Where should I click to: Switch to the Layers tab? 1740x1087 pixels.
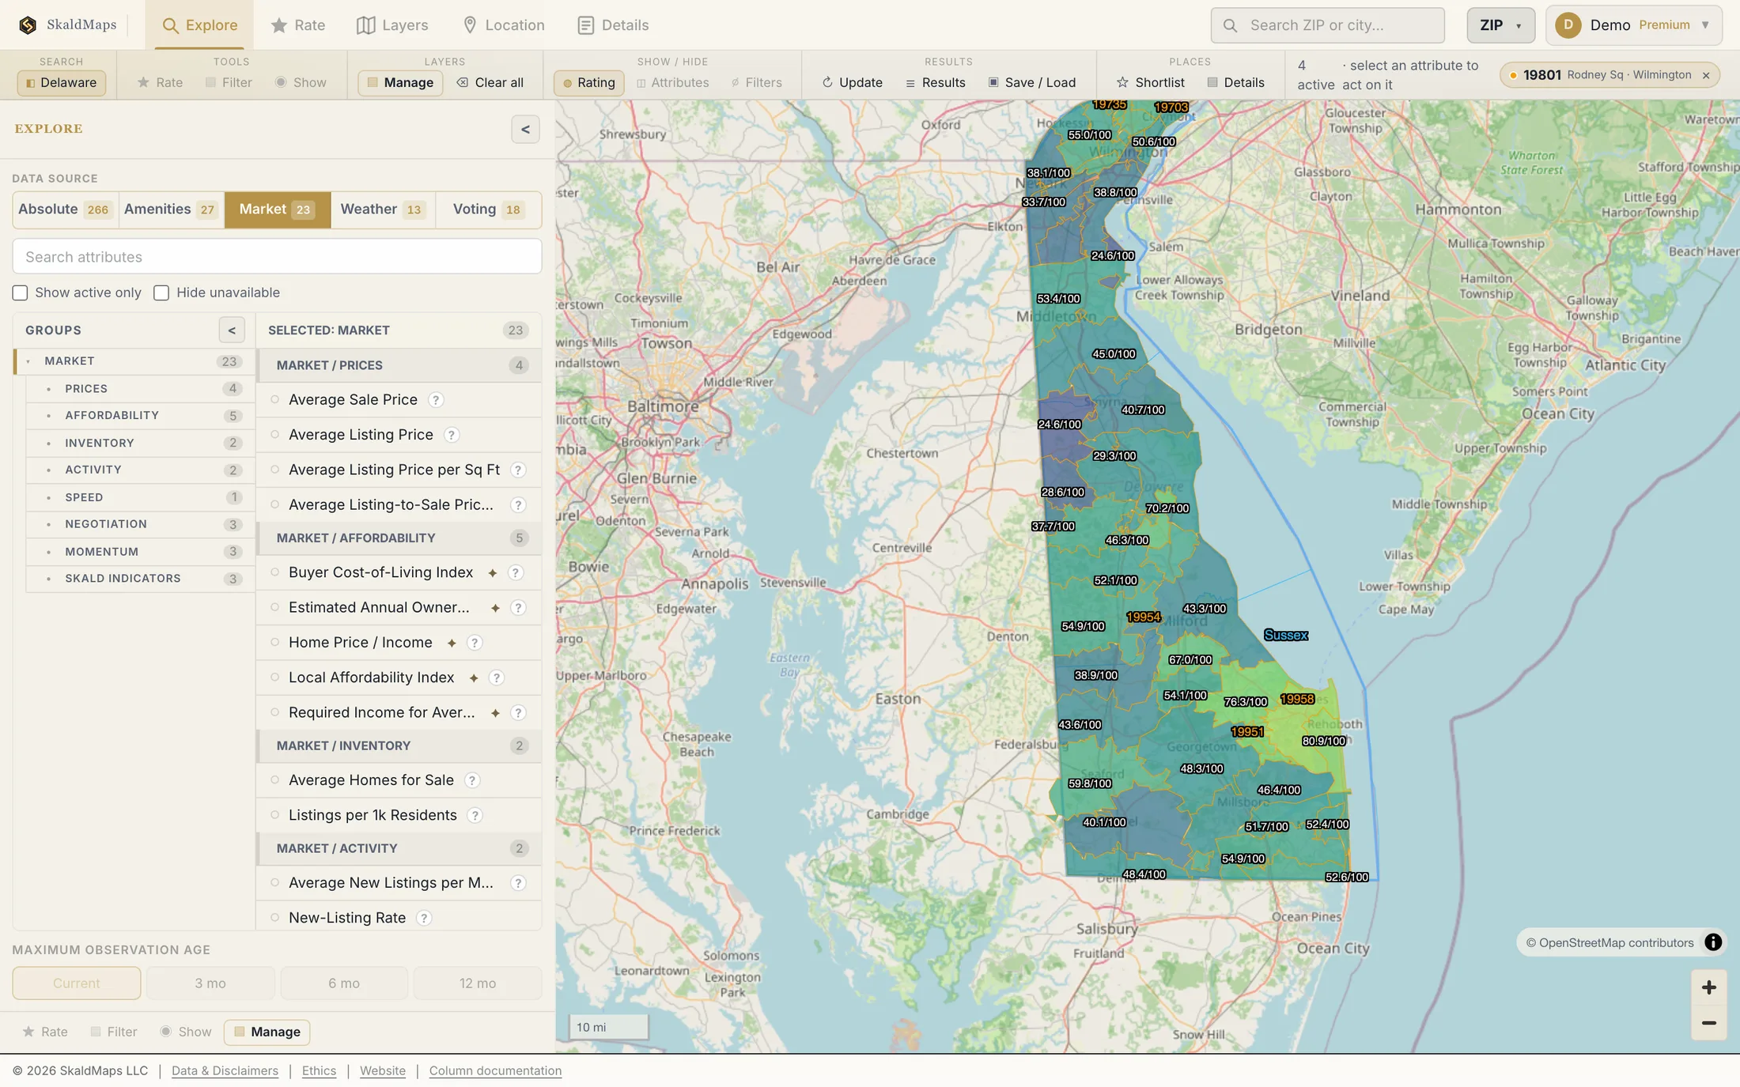[392, 25]
